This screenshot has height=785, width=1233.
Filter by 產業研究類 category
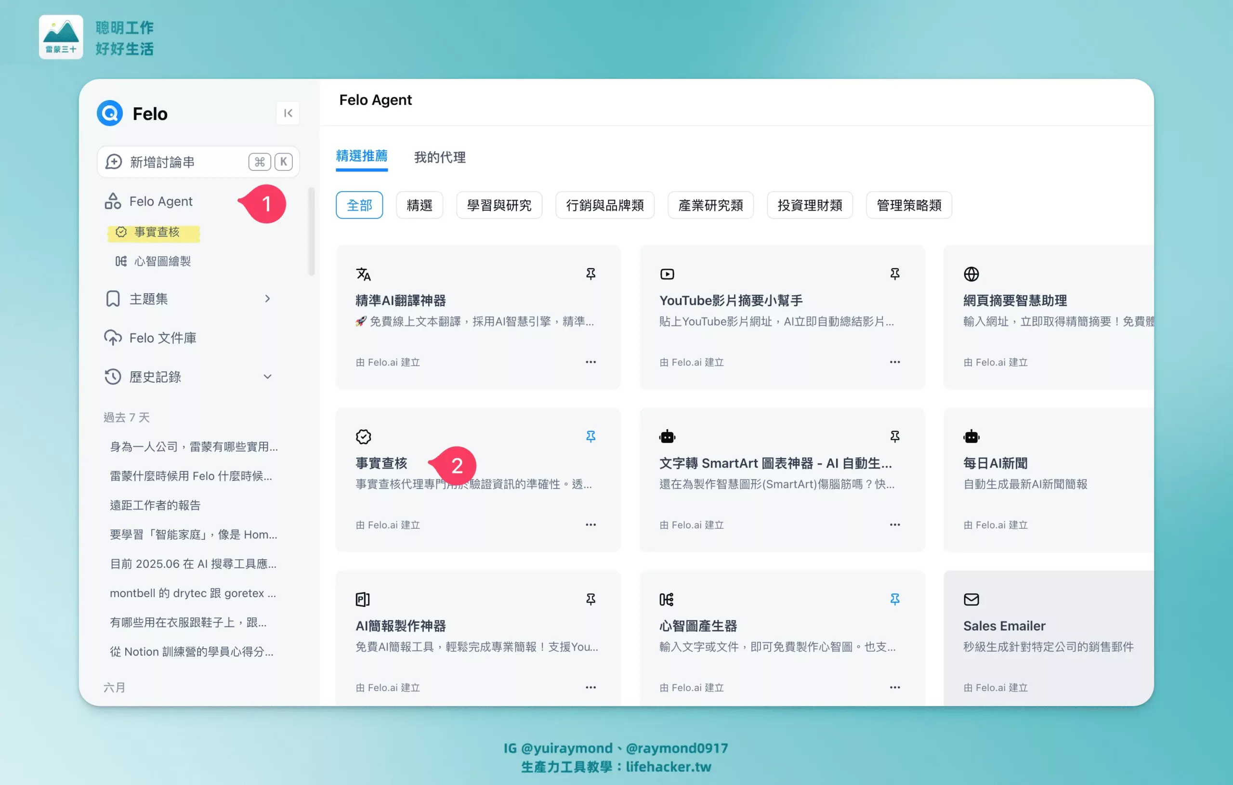point(711,205)
